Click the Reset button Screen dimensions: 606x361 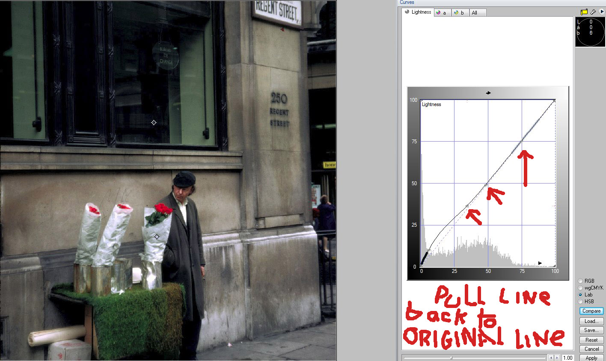[591, 340]
